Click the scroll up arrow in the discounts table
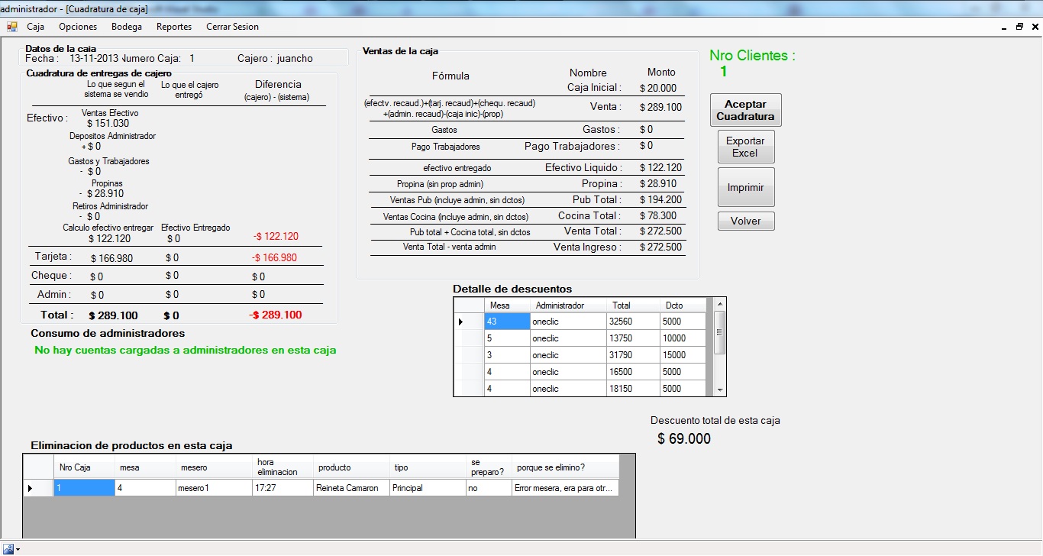The width and height of the screenshot is (1043, 556). 719,304
